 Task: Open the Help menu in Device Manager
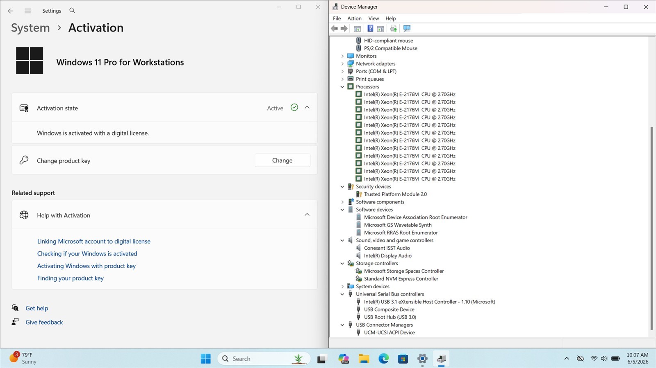coord(390,18)
